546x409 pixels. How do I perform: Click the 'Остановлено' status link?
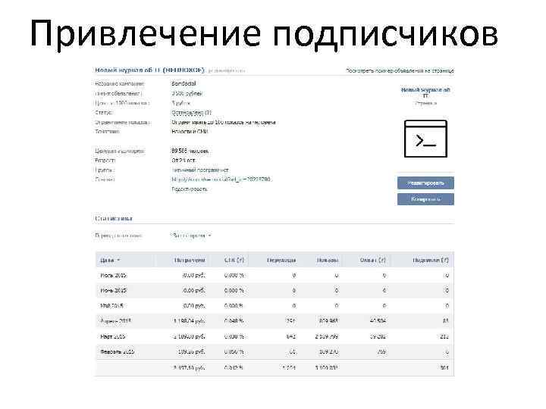[187, 113]
